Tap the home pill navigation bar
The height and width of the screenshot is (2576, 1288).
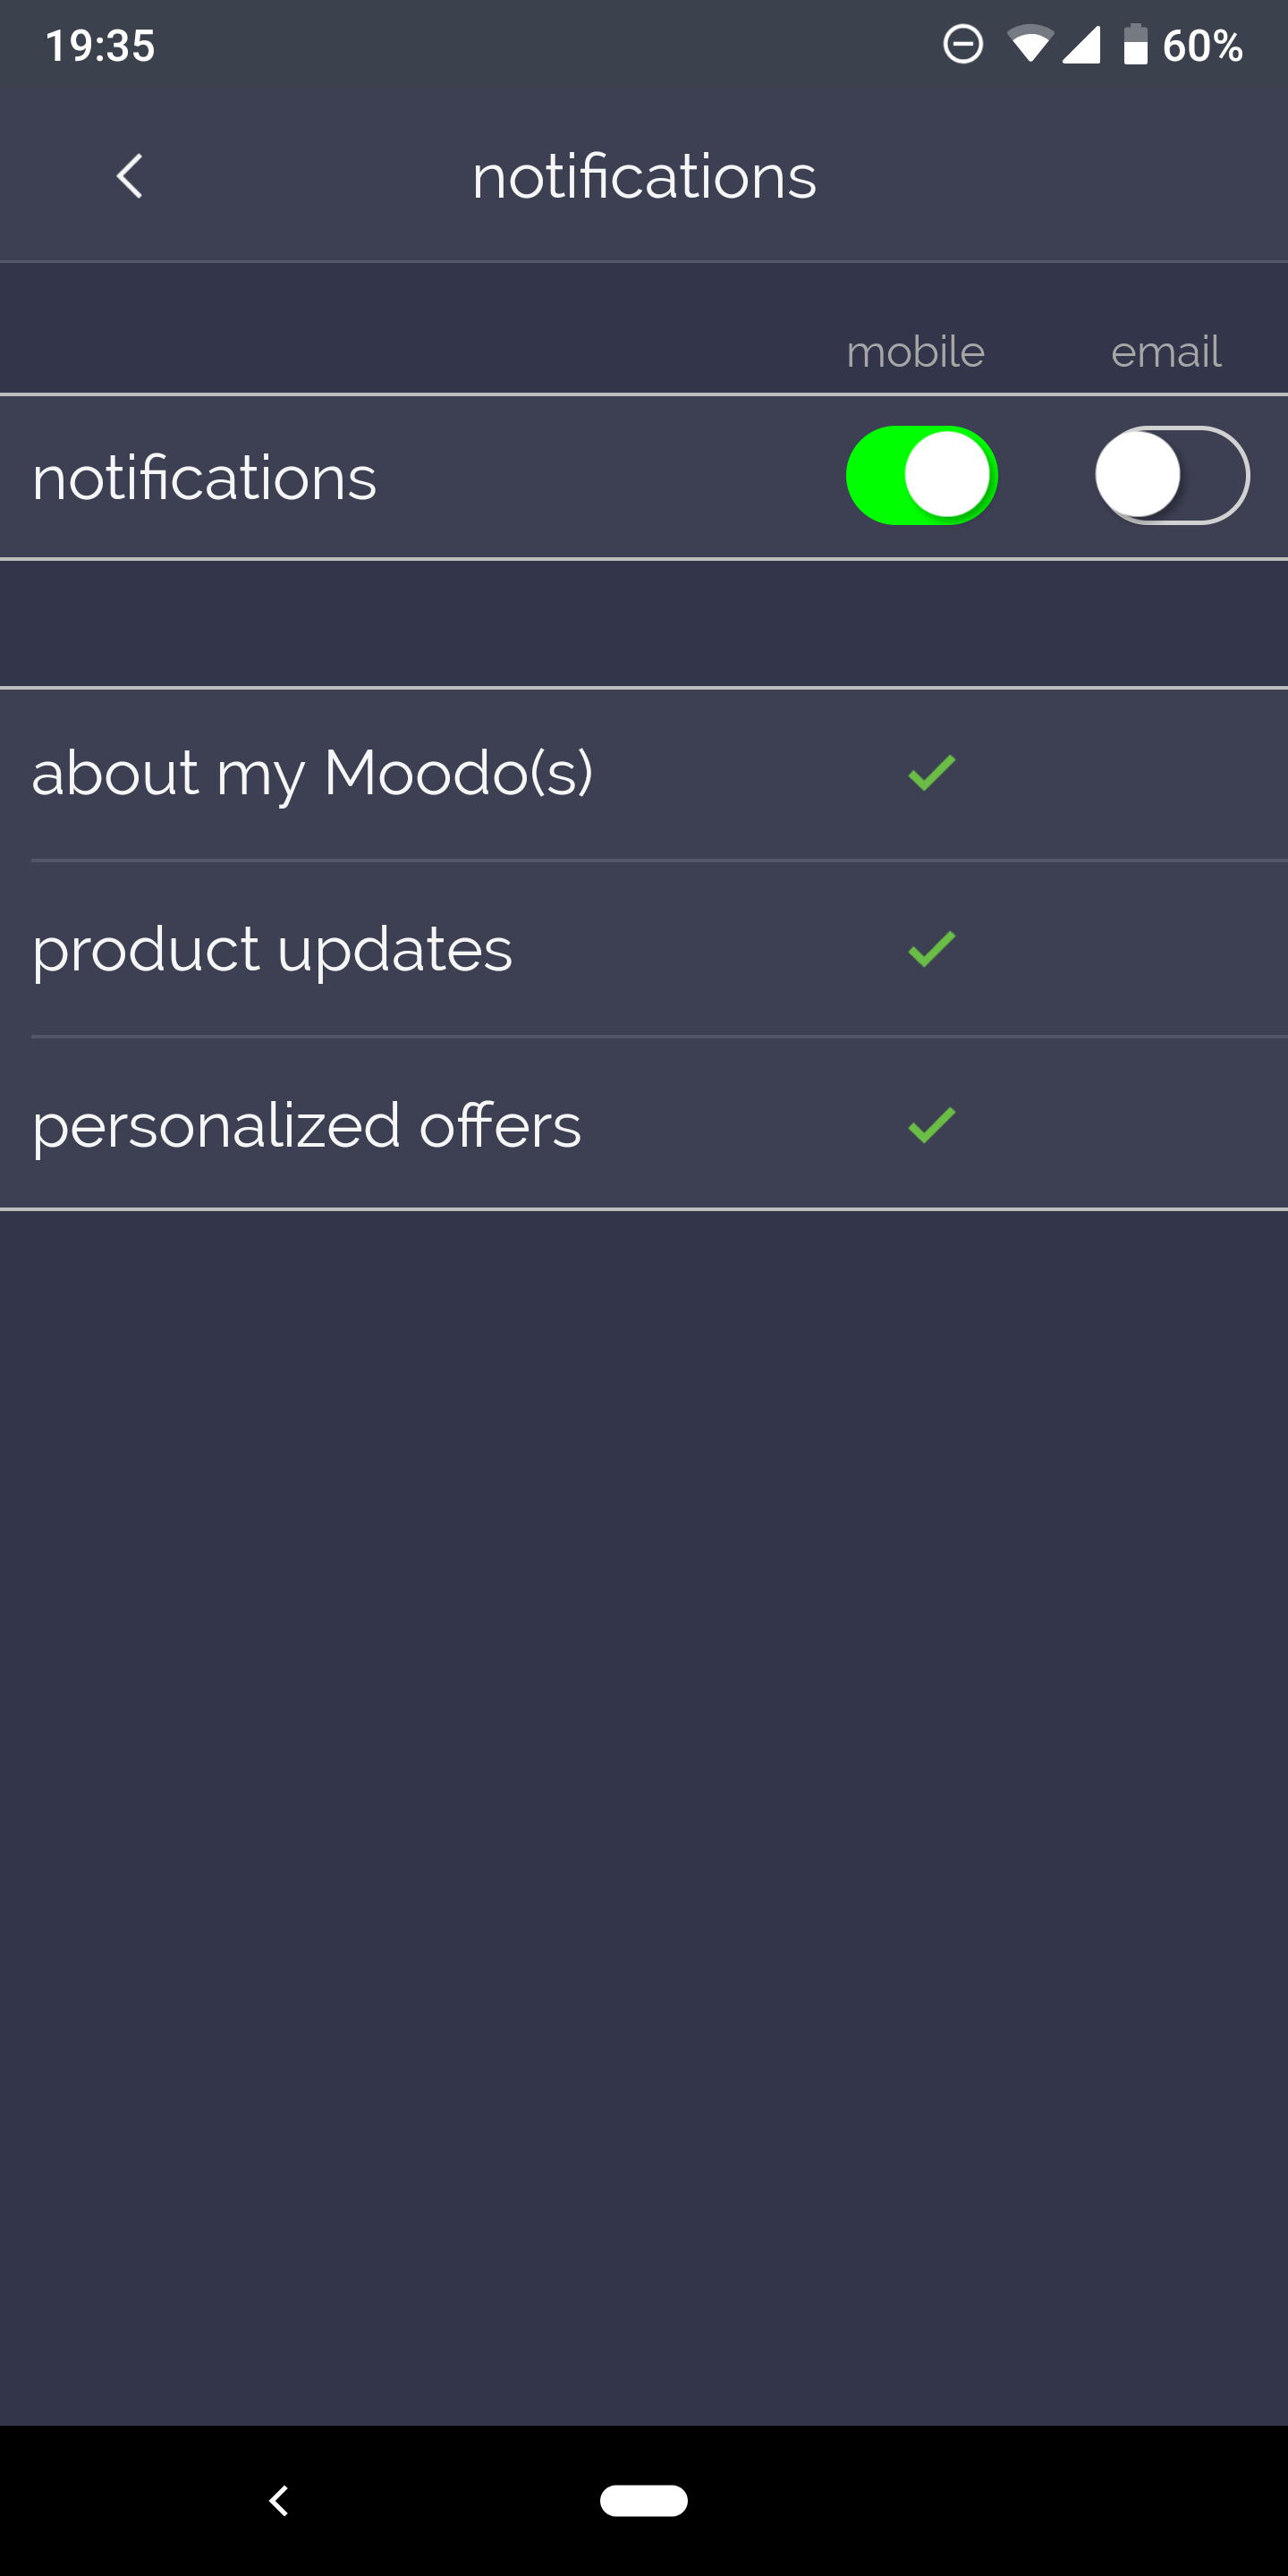click(x=644, y=2501)
